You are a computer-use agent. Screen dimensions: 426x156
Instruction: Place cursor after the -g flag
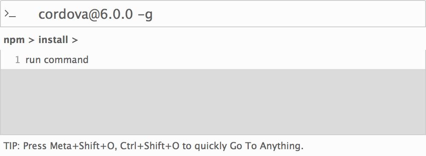153,14
